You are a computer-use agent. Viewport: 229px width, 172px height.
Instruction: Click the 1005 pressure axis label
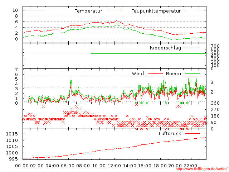coord(12,147)
